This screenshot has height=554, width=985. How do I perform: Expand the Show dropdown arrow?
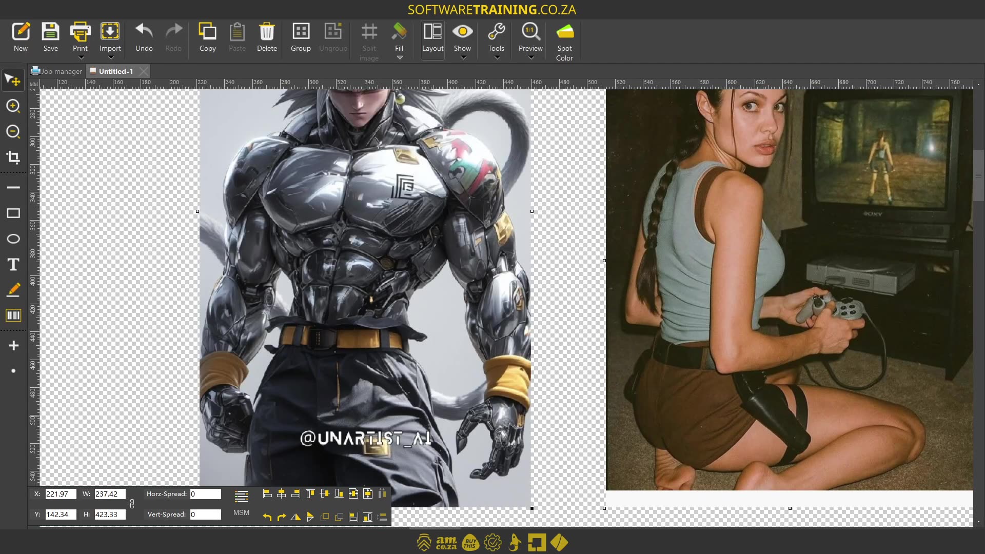(x=463, y=57)
